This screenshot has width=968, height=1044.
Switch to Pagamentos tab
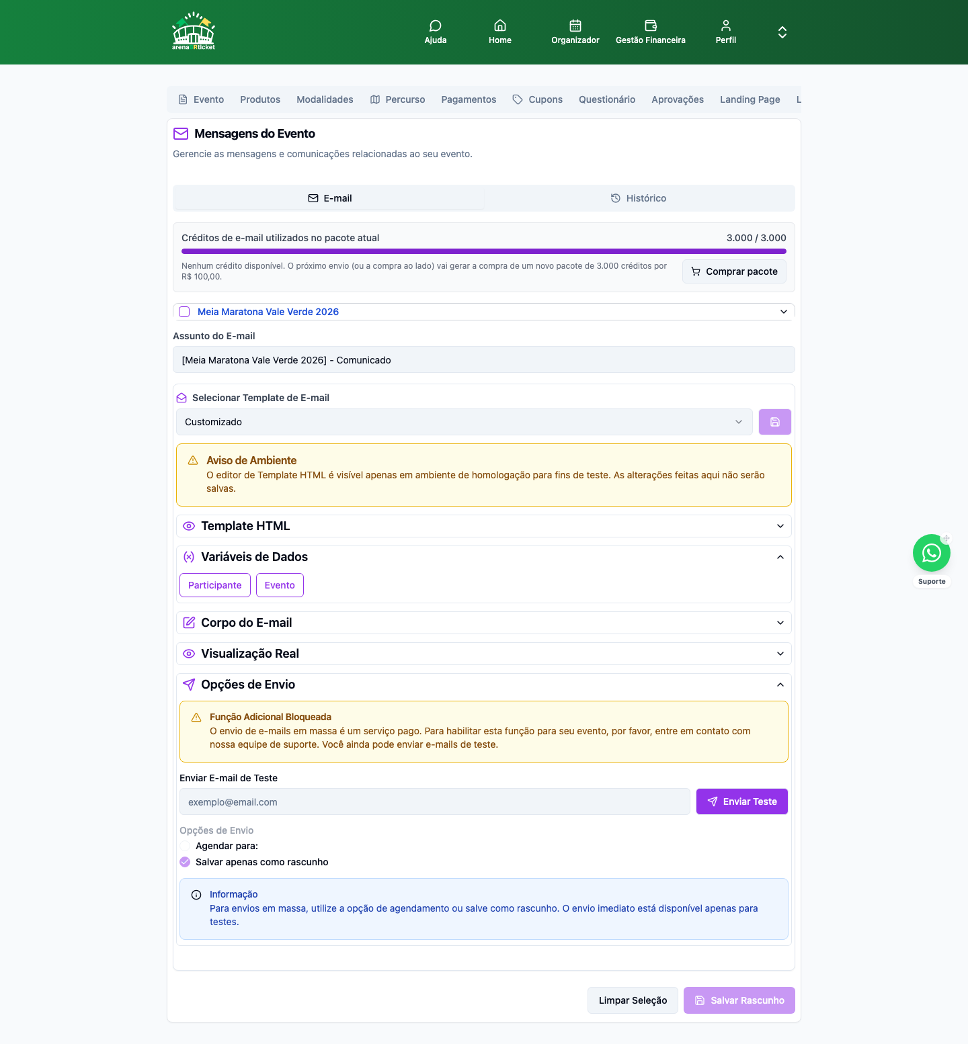(469, 99)
